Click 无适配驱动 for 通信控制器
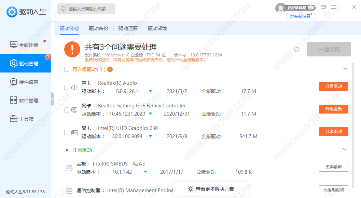361x198 pixels. pos(334,190)
